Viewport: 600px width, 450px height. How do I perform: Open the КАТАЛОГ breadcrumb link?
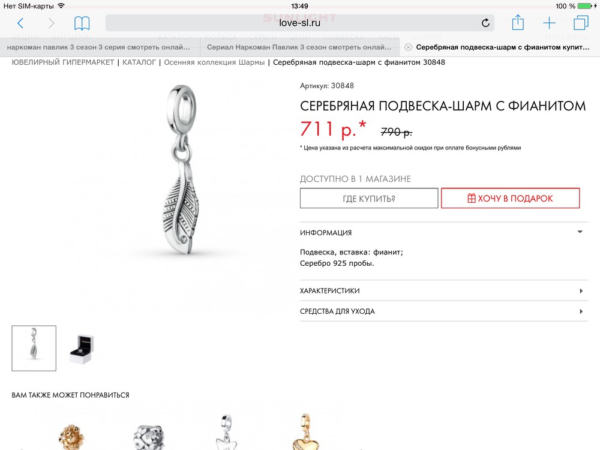pos(139,62)
